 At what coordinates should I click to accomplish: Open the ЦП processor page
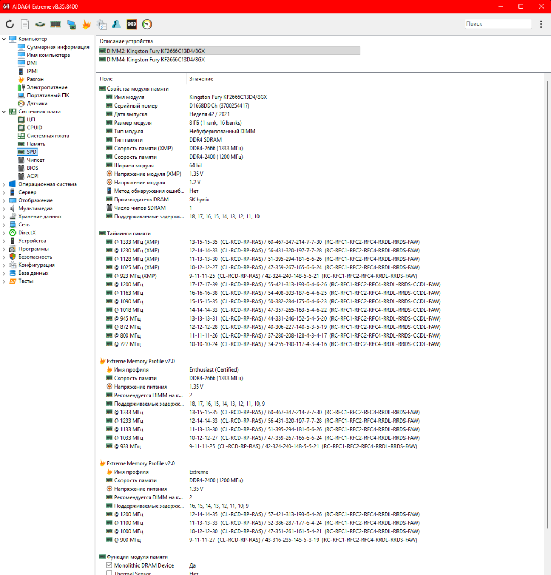pos(31,120)
